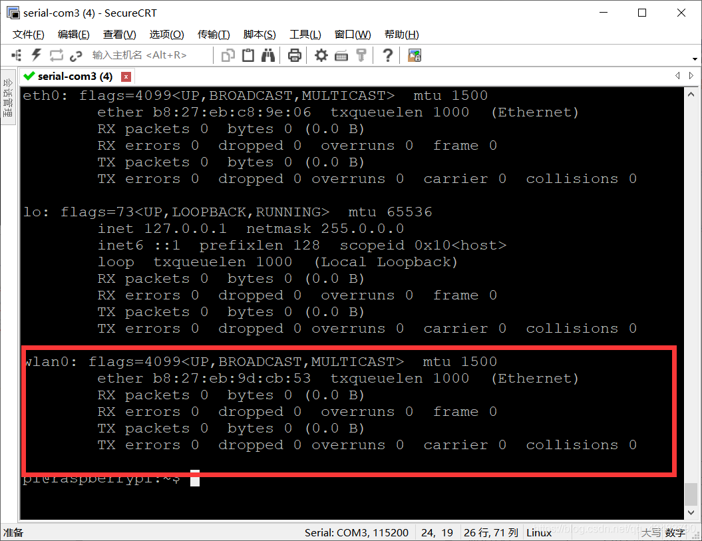The width and height of the screenshot is (702, 541).
Task: Click the terminal cursor at the prompt
Action: (195, 478)
